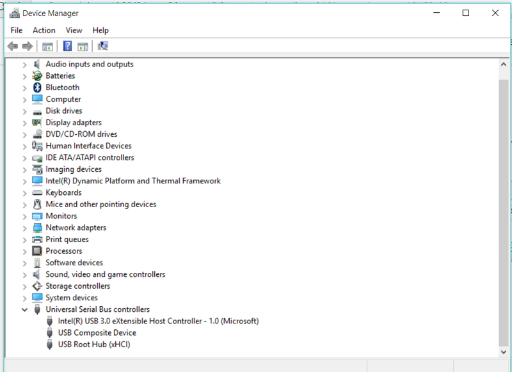512x372 pixels.
Task: Click the Monitors category icon
Action: coord(37,216)
